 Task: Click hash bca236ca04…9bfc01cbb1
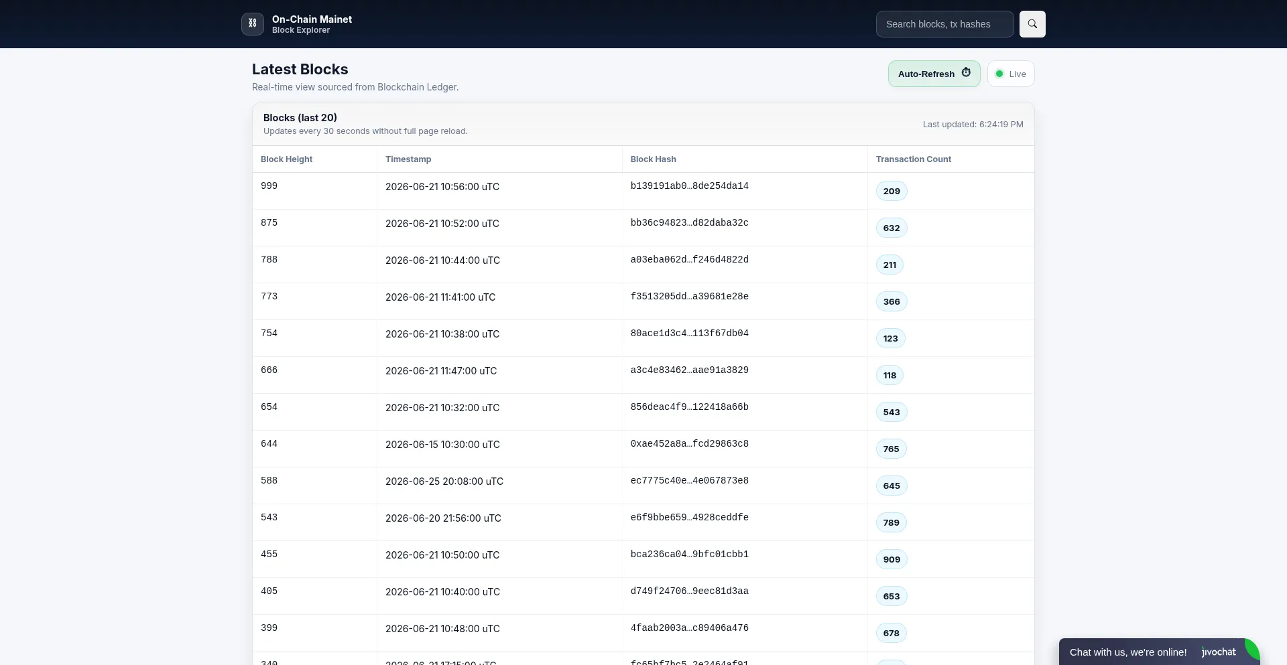[x=689, y=555]
